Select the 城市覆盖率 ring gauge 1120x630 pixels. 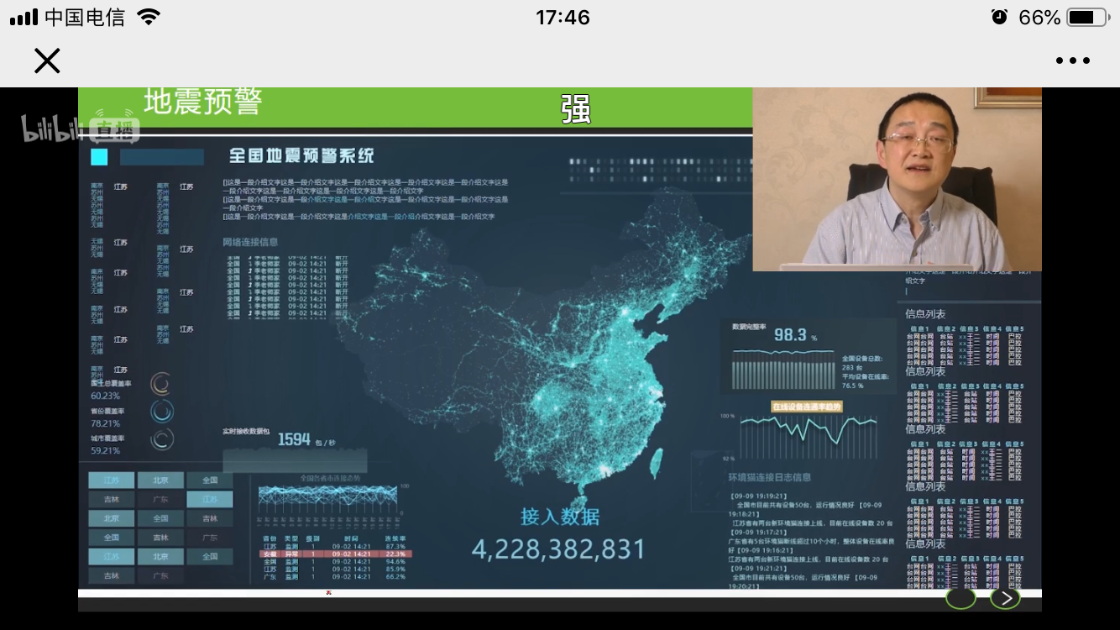coord(162,438)
